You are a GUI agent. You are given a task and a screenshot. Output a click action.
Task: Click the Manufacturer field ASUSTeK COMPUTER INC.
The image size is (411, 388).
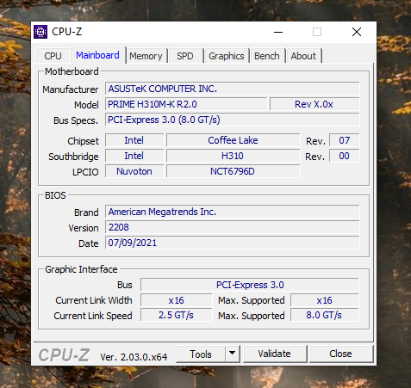[232, 89]
